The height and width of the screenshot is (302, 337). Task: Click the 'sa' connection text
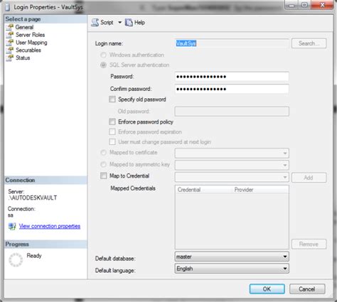coord(11,215)
